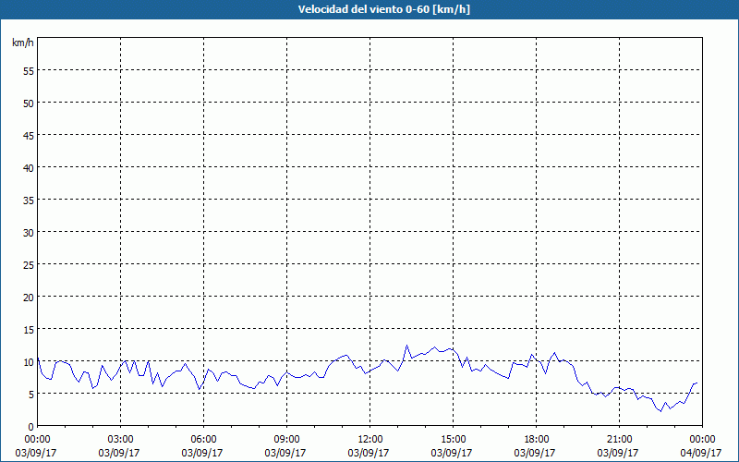Click the 0 value on y-axis
This screenshot has height=462, width=739.
(x=31, y=427)
